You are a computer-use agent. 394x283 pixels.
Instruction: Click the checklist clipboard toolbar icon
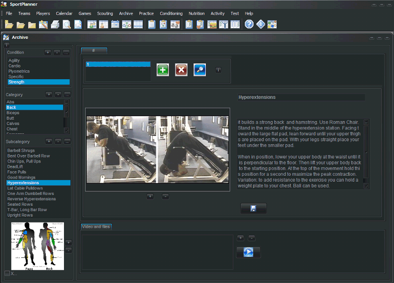point(189,24)
